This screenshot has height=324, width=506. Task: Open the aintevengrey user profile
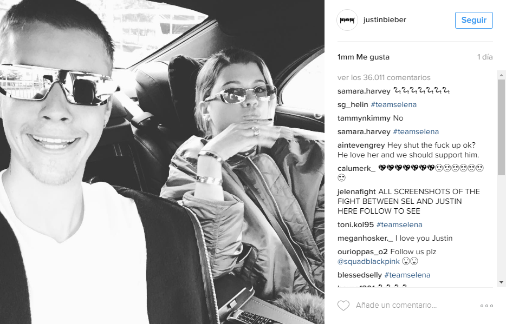pos(361,146)
